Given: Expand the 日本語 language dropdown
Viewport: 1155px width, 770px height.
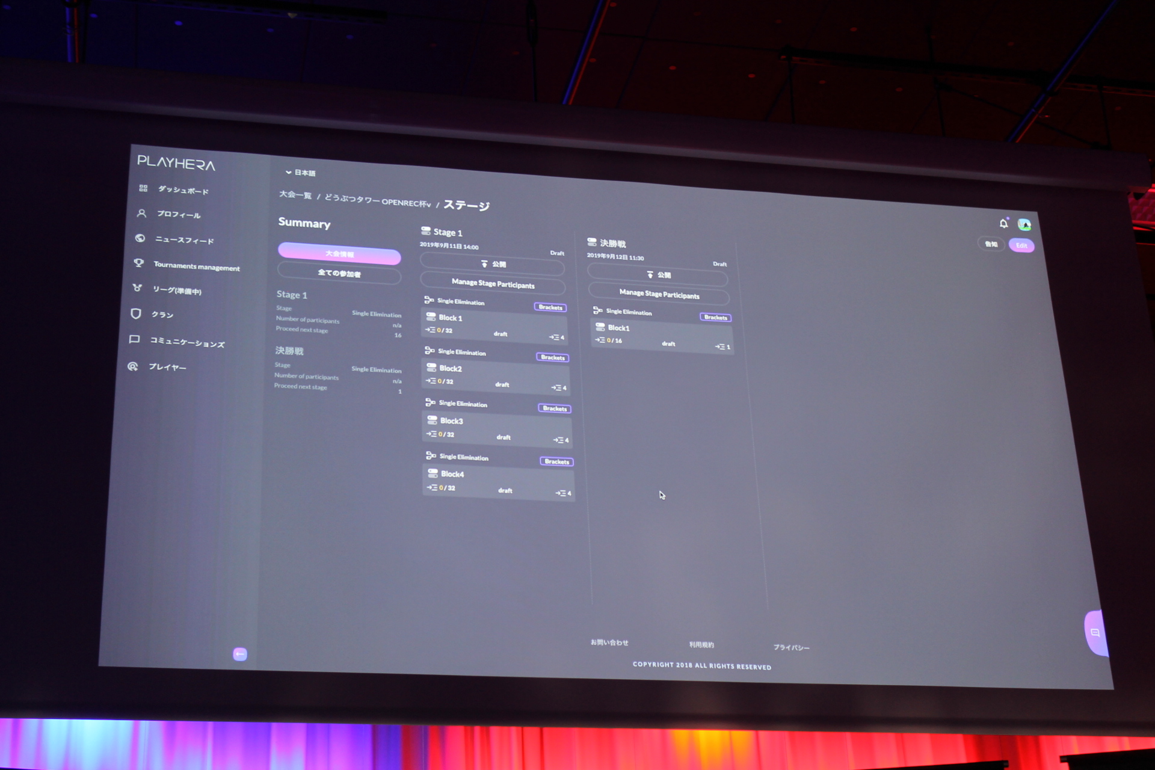Looking at the screenshot, I should (x=301, y=173).
